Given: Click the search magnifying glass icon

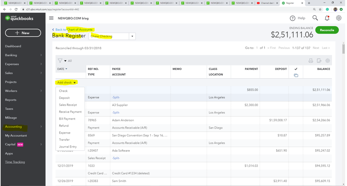Looking at the screenshot, I should 315,18.
